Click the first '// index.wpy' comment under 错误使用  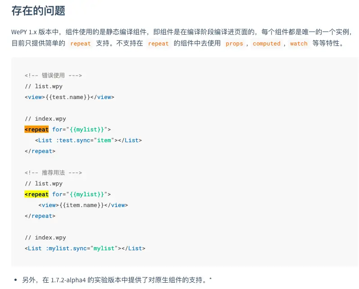[x=45, y=118]
